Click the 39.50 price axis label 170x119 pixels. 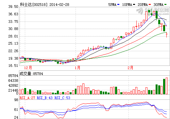point(13,7)
